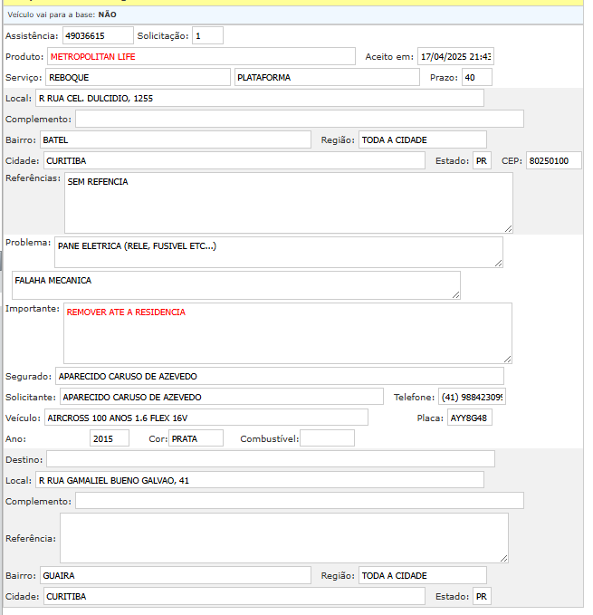Click the Local field with RUA CEL. DULCIDIO
Viewport: 593px width, 615px height.
(259, 98)
